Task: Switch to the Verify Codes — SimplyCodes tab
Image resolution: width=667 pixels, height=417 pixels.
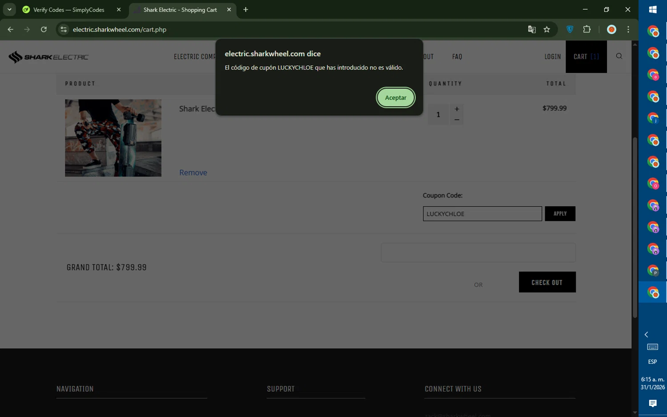Action: pos(68,9)
